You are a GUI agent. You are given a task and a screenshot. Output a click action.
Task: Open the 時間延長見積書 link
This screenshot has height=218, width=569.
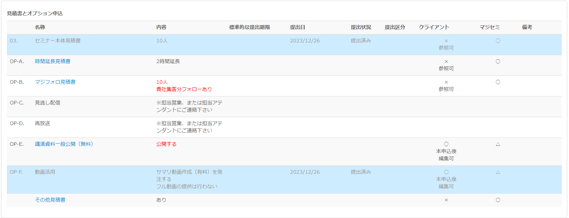(x=53, y=61)
